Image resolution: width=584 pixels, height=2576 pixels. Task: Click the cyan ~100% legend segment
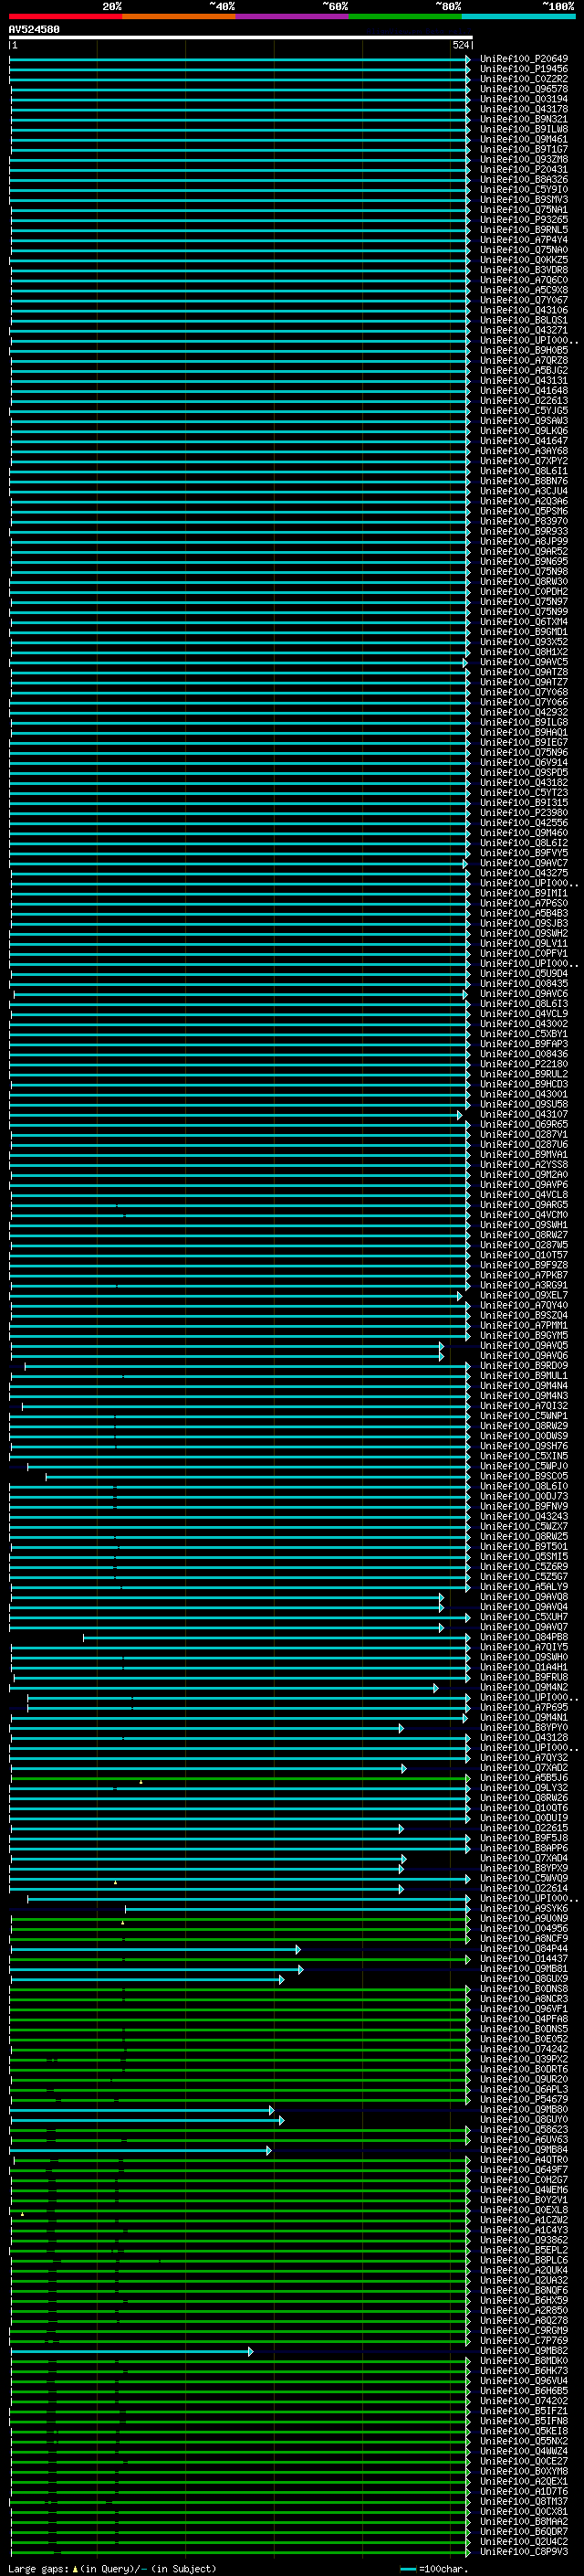point(518,16)
